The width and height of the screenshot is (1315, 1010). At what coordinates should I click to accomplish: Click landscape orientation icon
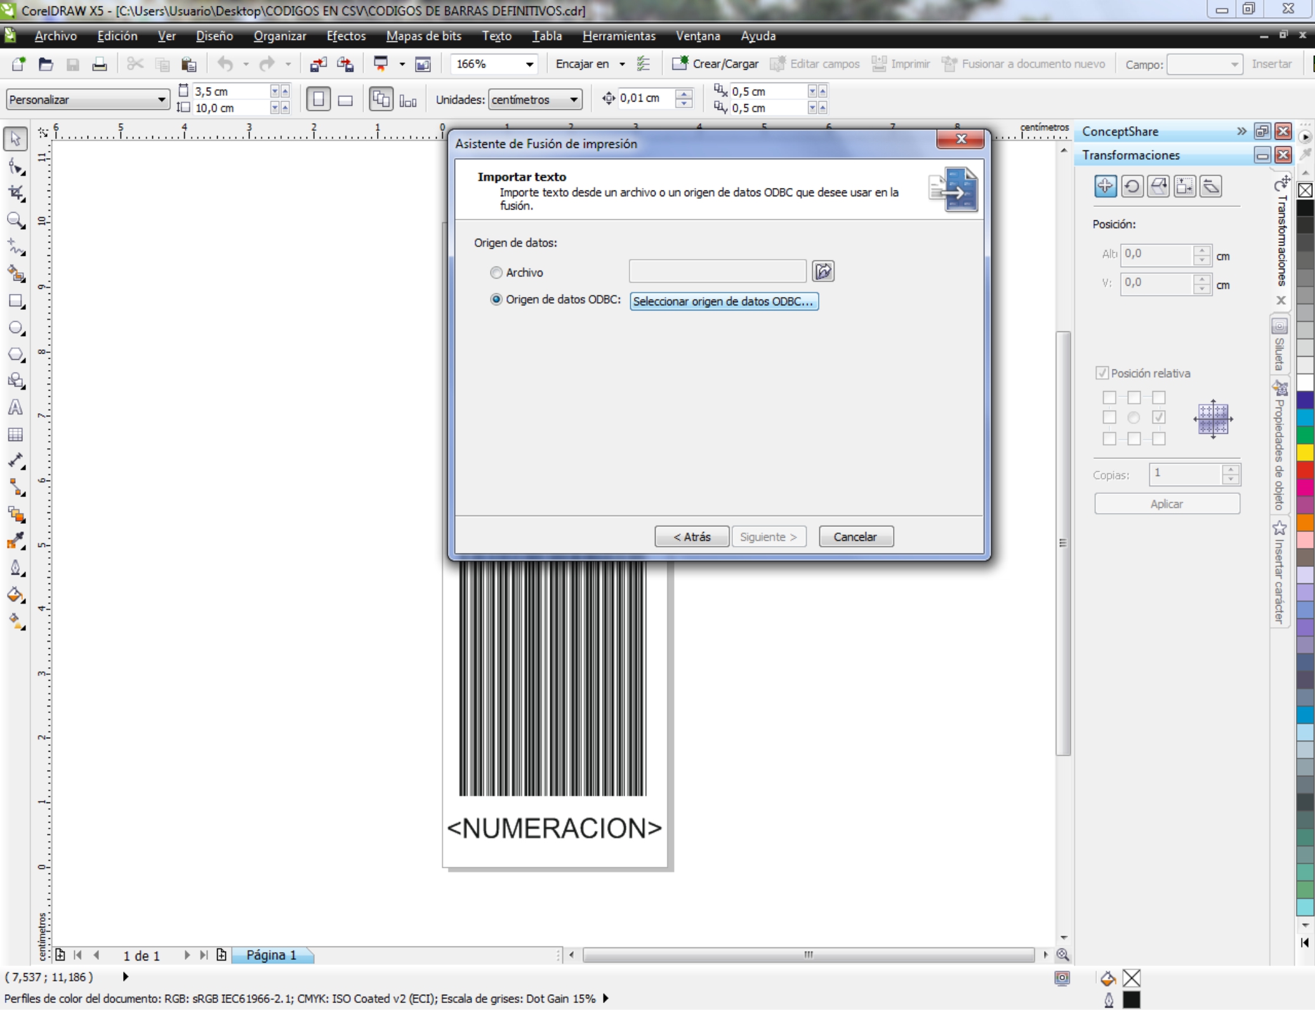345,100
